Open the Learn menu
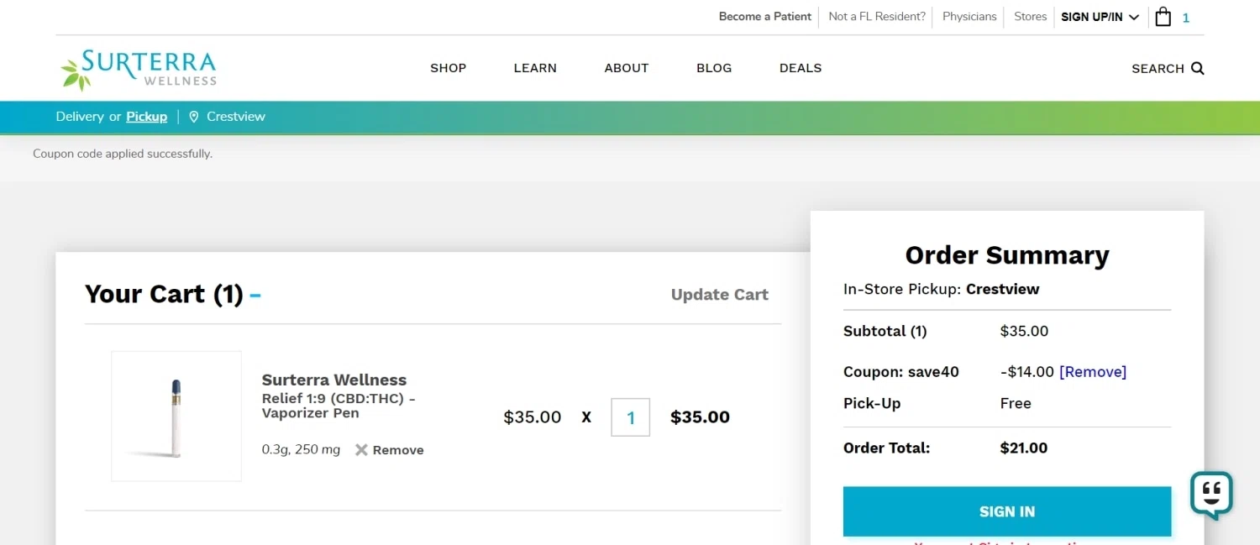Viewport: 1260px width, 545px height. coord(535,68)
